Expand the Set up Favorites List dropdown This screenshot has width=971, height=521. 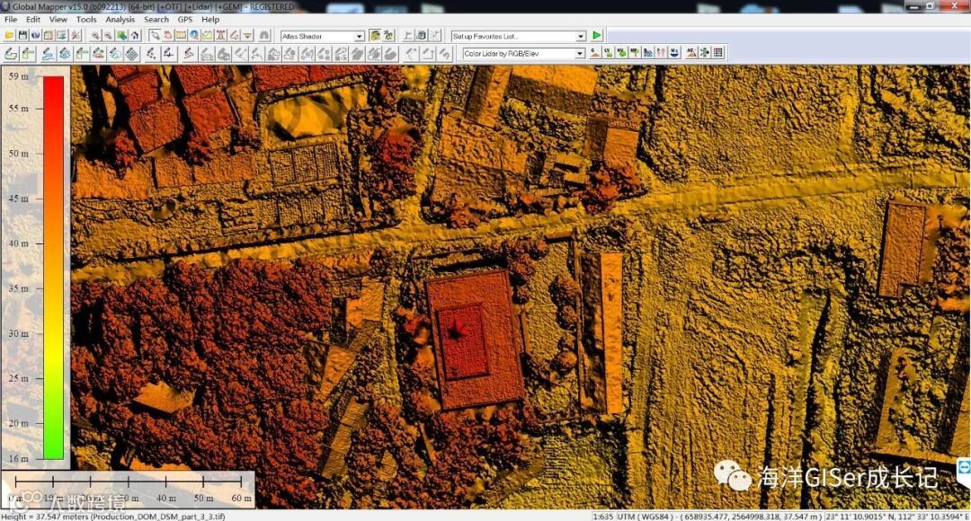(518, 36)
